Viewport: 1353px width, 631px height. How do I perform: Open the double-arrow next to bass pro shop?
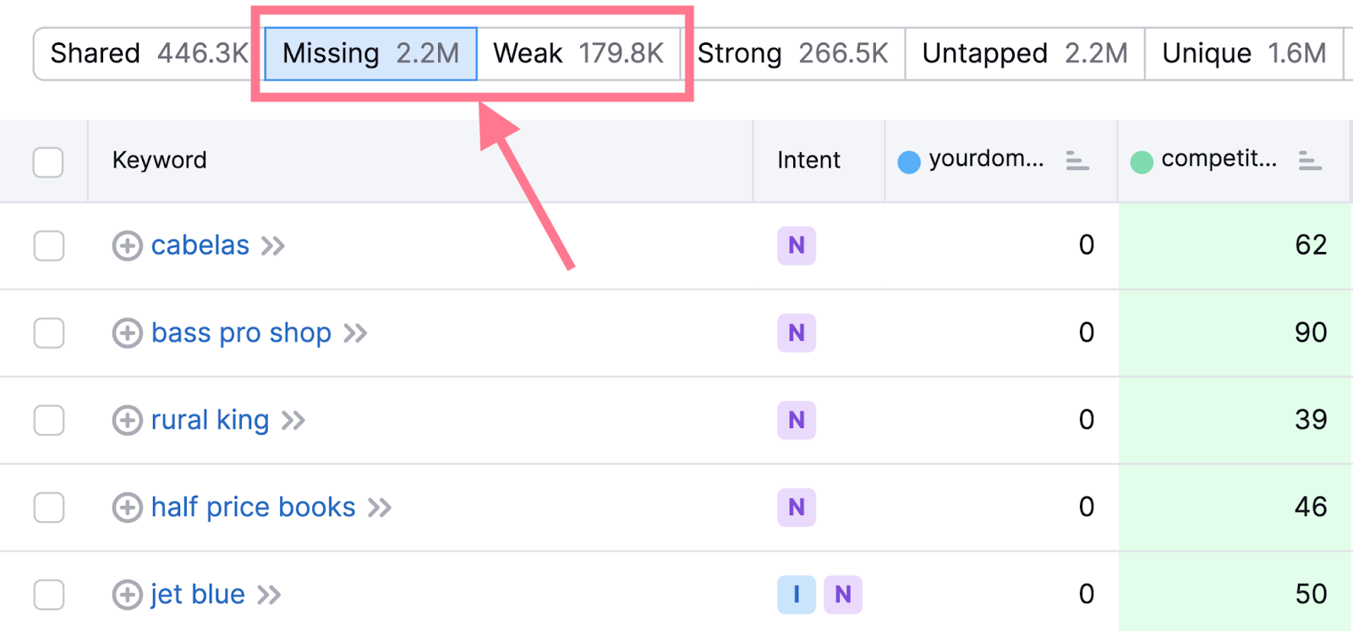[357, 333]
